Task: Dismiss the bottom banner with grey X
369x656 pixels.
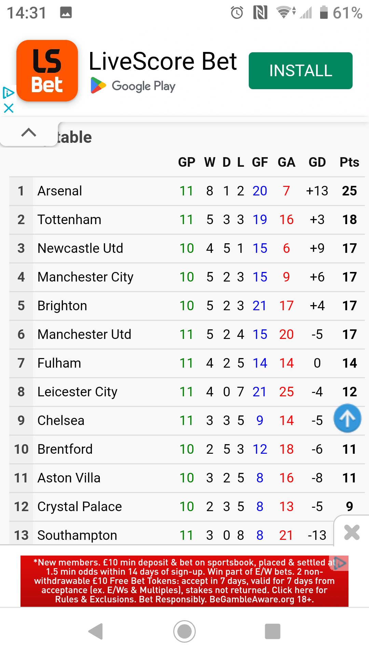Action: (x=352, y=532)
